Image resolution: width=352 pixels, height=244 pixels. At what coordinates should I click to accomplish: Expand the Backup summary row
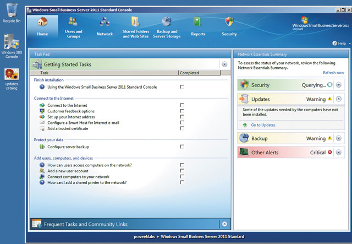coord(339,138)
